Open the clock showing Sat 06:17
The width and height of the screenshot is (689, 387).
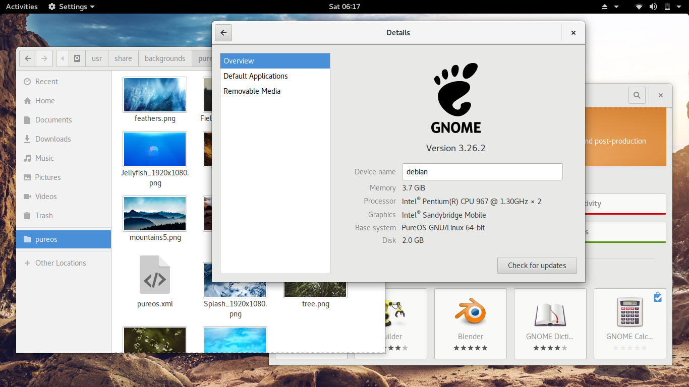[344, 7]
